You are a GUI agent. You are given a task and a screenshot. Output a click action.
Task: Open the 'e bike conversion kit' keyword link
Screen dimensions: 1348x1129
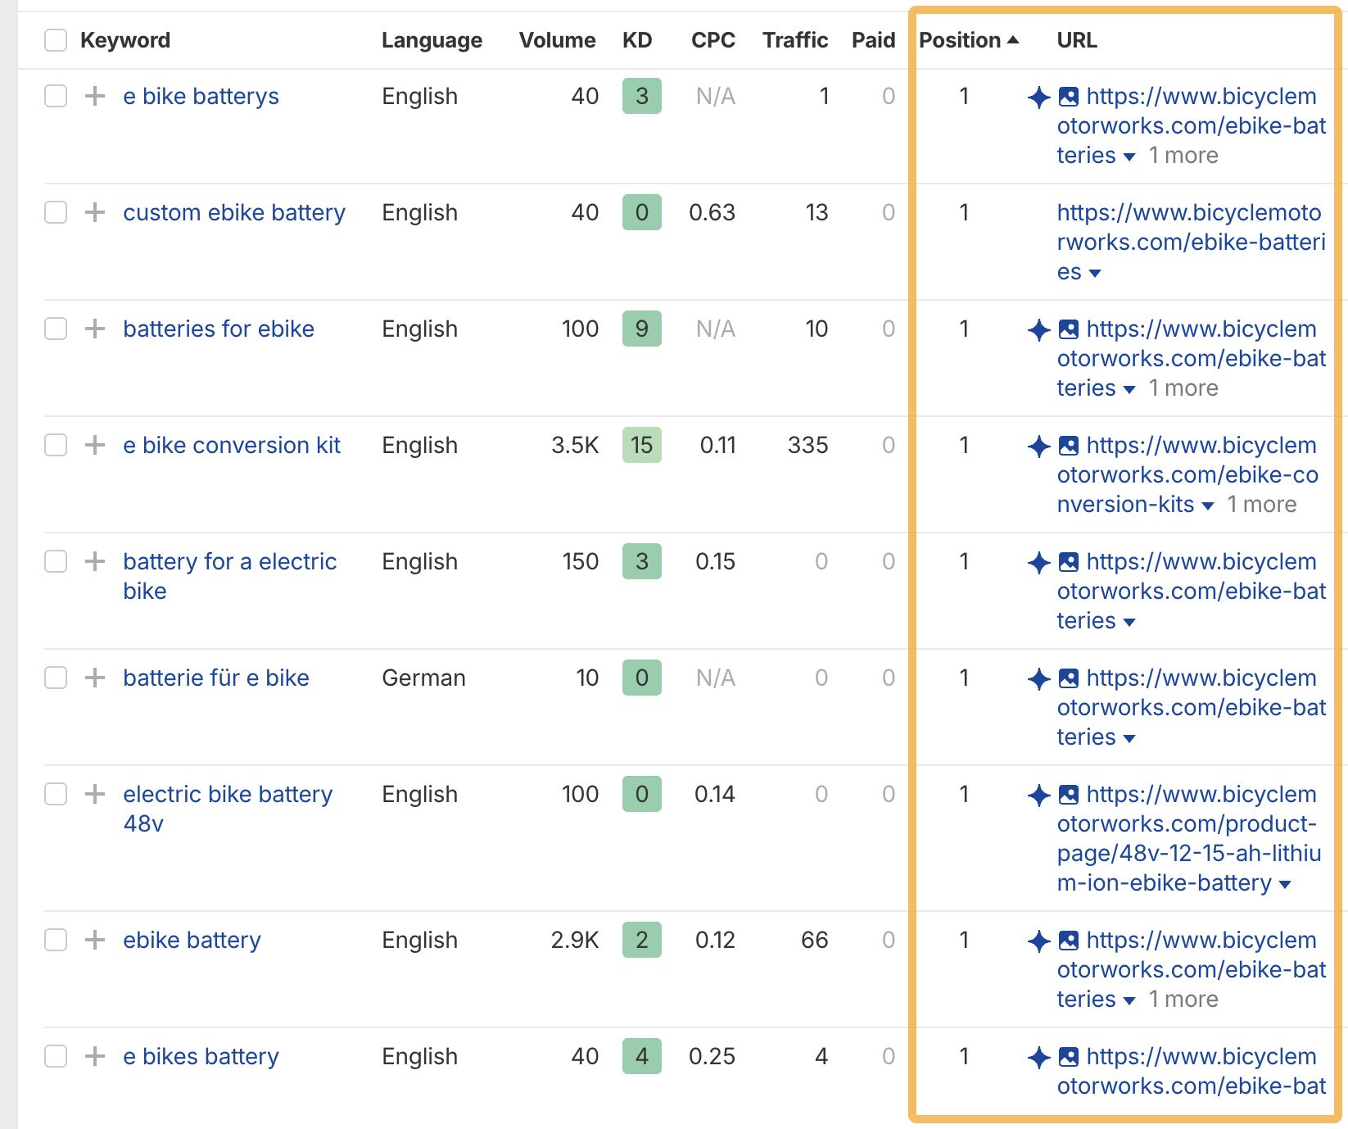pos(232,445)
